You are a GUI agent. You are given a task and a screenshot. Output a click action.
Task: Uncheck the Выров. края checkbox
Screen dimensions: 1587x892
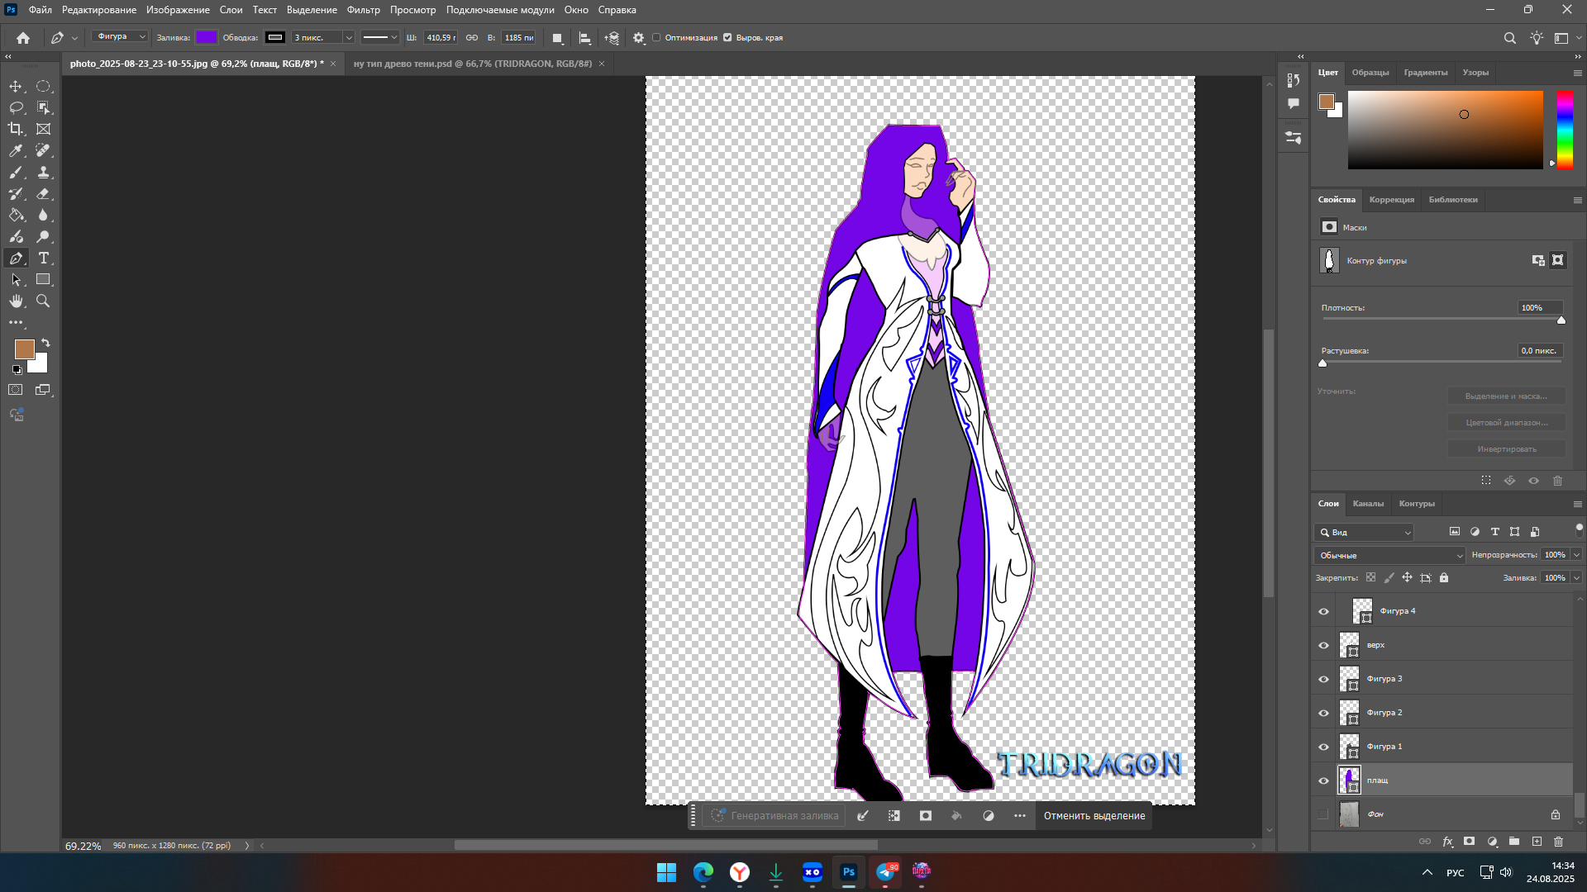(727, 37)
